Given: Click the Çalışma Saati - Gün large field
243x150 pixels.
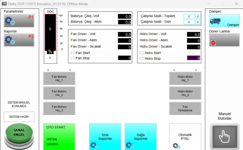Looking at the screenshot, I should click(189, 22).
